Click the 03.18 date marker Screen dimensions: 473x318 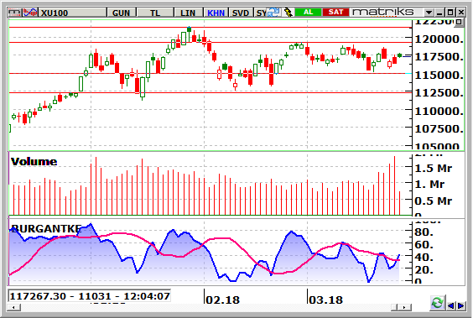(325, 300)
